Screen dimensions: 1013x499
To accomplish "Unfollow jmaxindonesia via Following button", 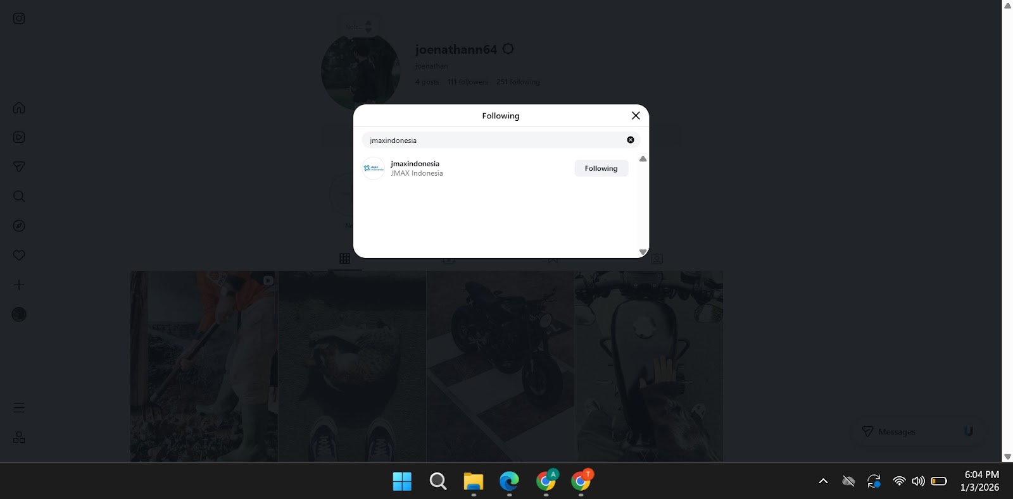I will click(x=601, y=168).
